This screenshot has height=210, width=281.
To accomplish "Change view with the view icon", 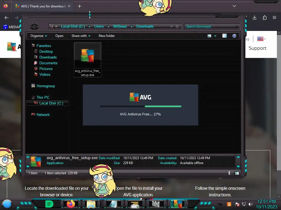I will [x=209, y=36].
